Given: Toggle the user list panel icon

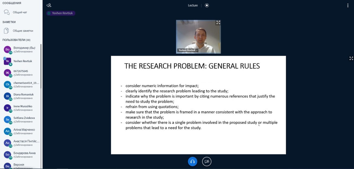Looking at the screenshot, I should pyautogui.click(x=49, y=5).
